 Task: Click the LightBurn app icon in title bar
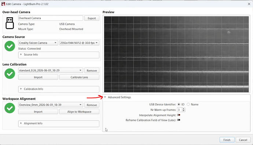point(3,4)
